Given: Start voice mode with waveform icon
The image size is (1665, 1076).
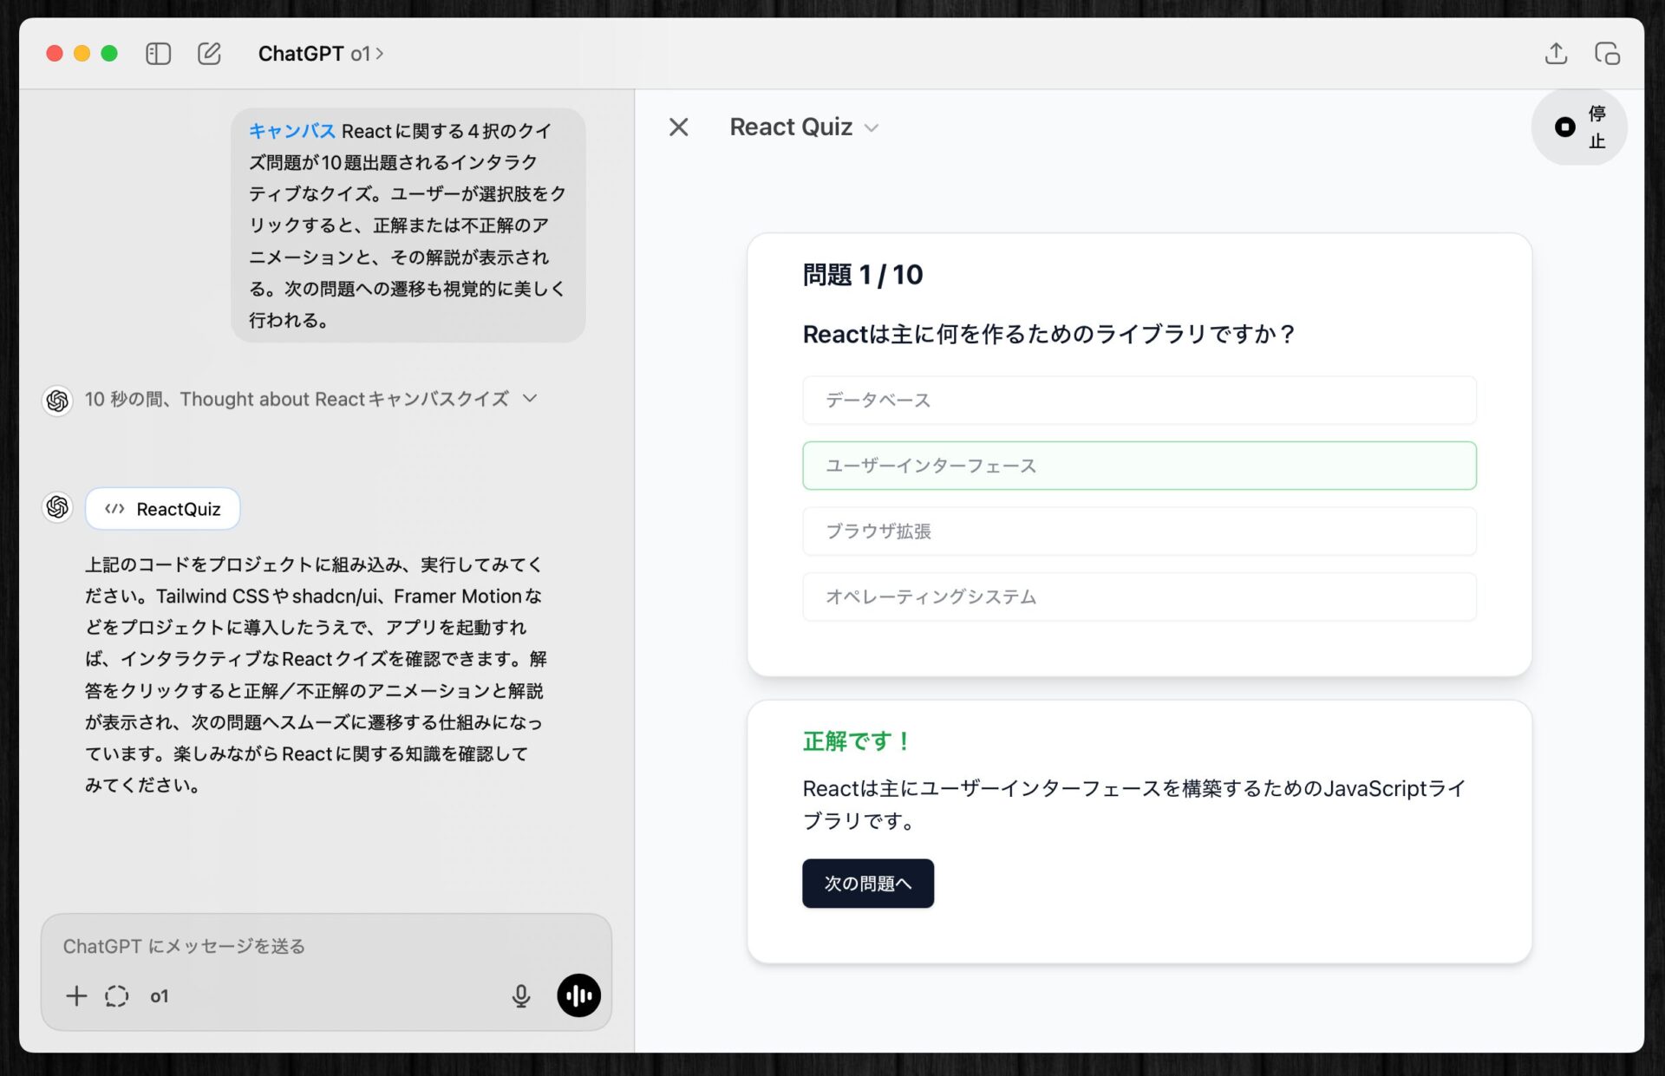Looking at the screenshot, I should tap(578, 995).
